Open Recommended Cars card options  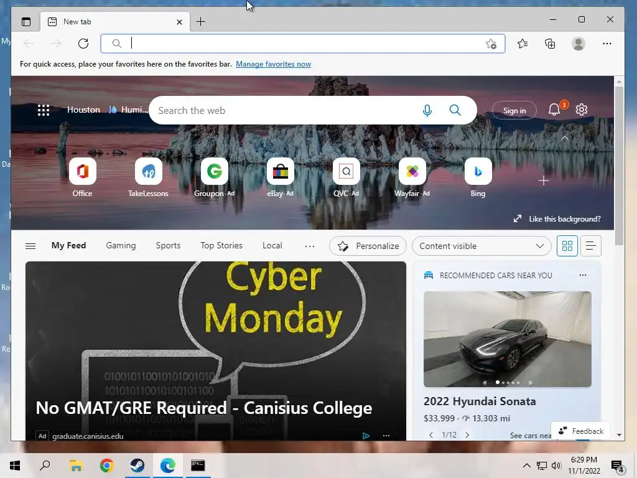582,275
